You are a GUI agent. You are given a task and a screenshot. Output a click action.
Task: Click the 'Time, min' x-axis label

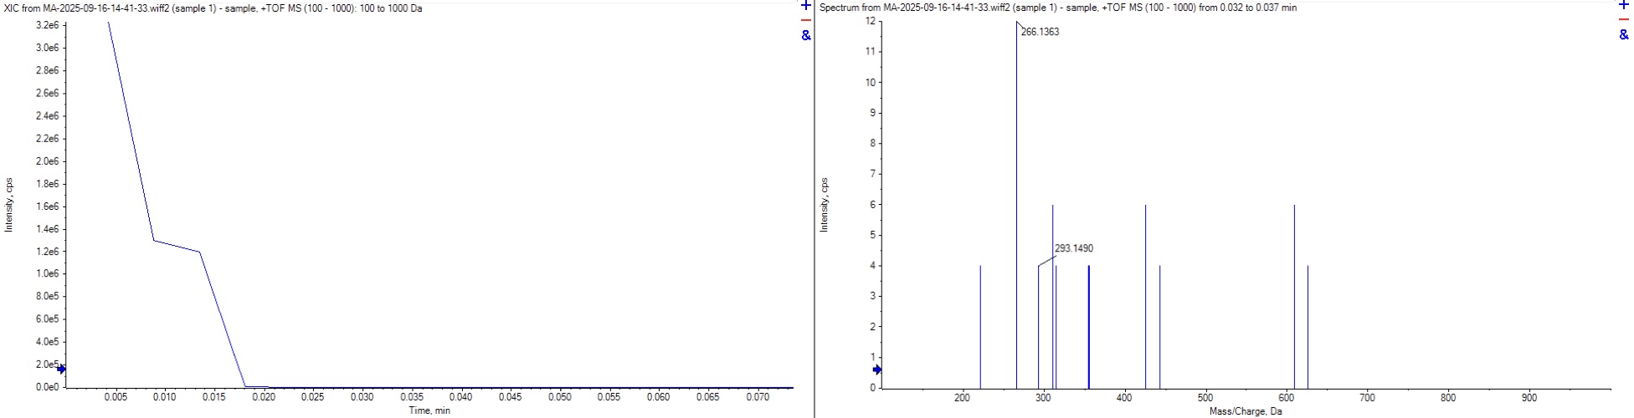tap(429, 410)
